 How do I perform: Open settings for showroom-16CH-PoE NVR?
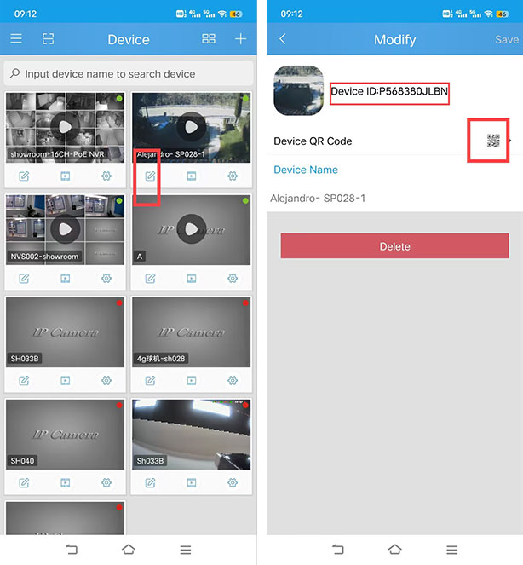106,176
